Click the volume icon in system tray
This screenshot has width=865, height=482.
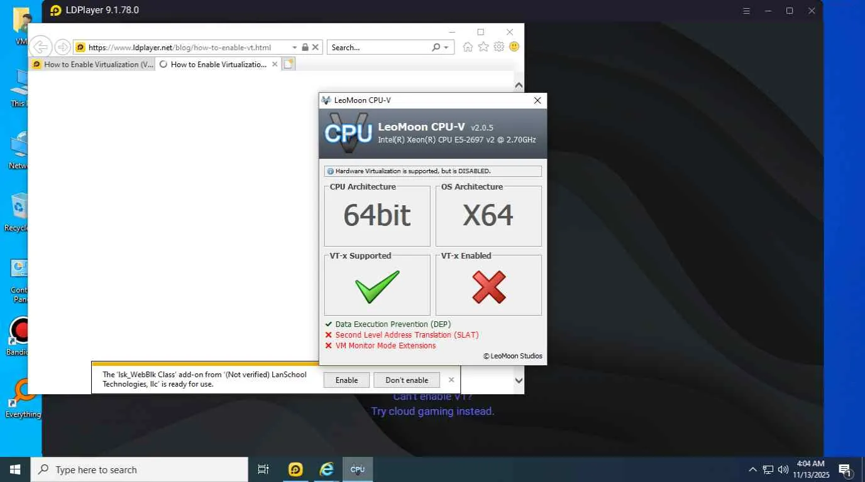783,469
